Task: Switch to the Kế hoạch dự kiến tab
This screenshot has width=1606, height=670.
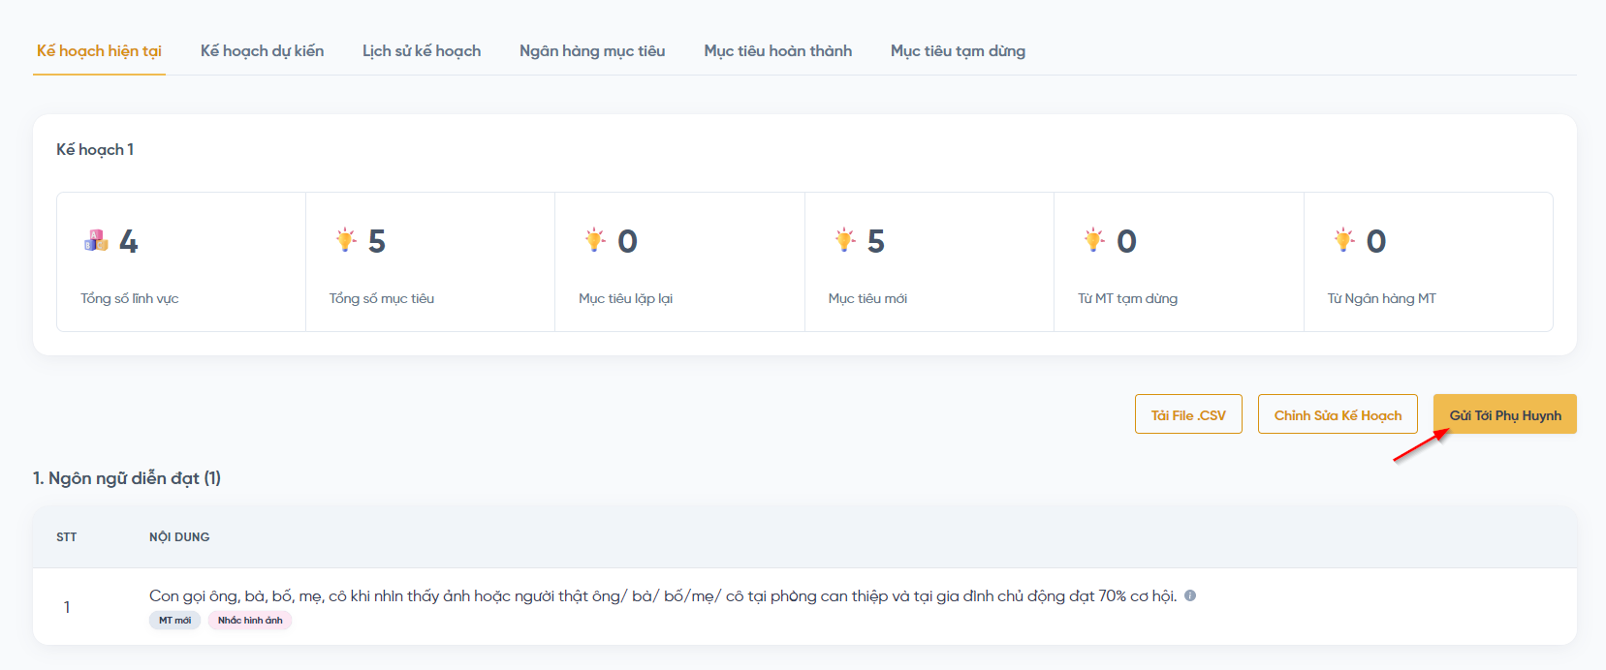Action: pos(262,51)
